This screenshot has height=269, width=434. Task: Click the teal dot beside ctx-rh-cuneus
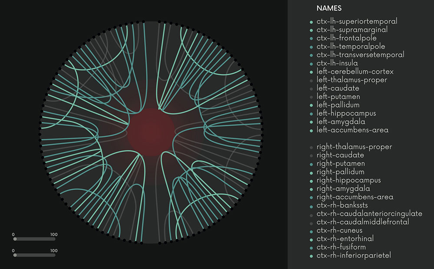[311, 231]
